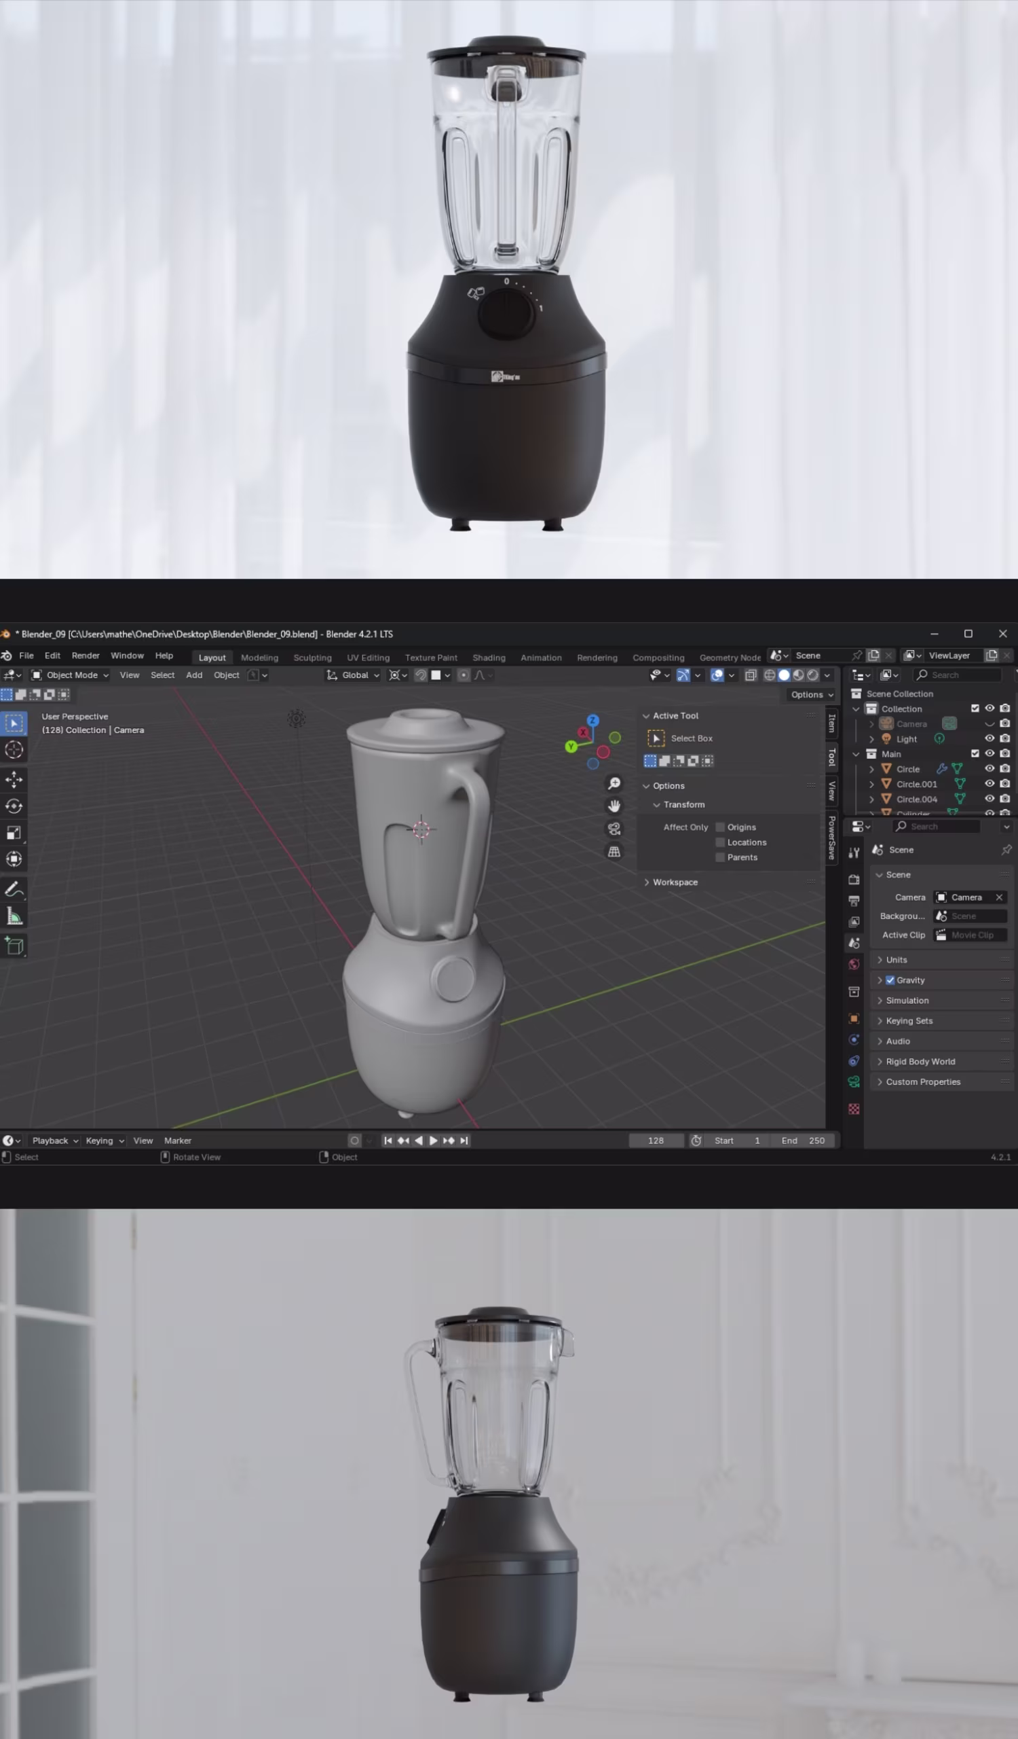Enable Affect Only Parents checkbox
1018x1739 pixels.
coord(720,858)
